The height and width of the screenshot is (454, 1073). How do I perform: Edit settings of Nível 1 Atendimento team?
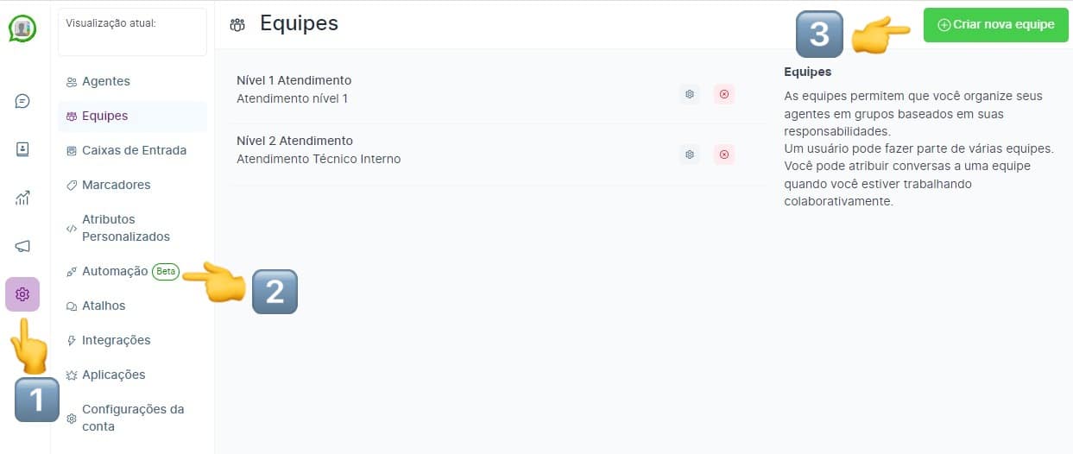[x=689, y=94]
